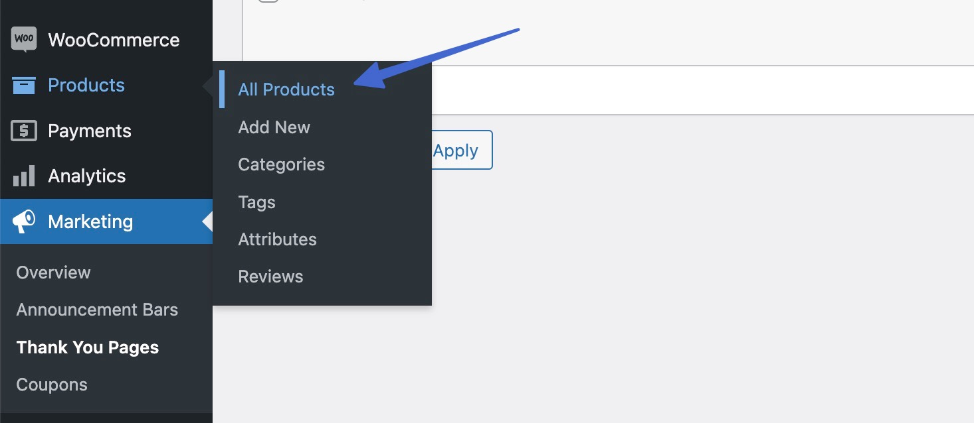Click the Analytics bar chart icon
This screenshot has height=423, width=974.
click(24, 176)
